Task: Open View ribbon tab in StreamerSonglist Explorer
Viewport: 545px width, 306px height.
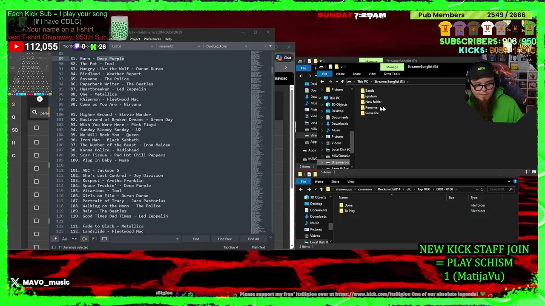Action: coord(372,74)
